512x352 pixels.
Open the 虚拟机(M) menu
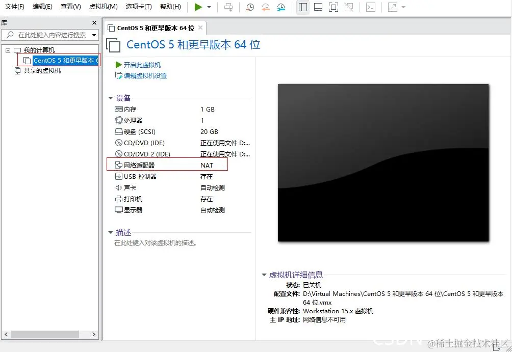point(104,7)
